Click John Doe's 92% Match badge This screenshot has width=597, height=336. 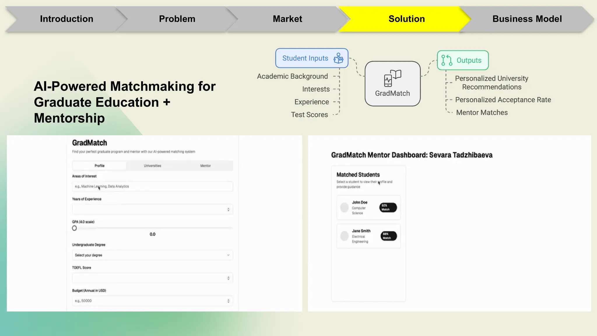click(388, 207)
